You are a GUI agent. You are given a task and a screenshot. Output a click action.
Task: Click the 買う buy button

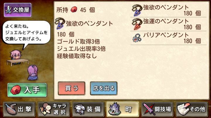point(72,88)
